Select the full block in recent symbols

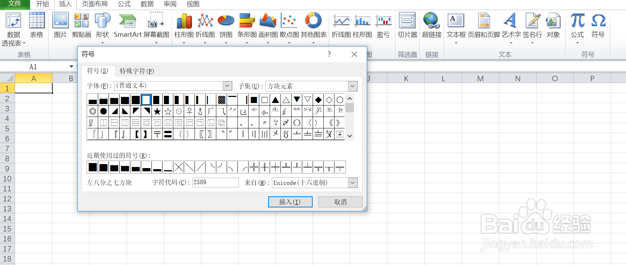point(92,167)
